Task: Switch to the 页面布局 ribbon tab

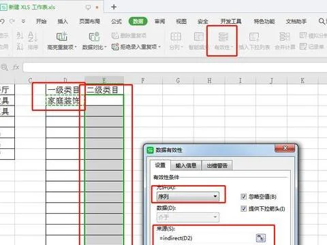Action: pos(89,21)
